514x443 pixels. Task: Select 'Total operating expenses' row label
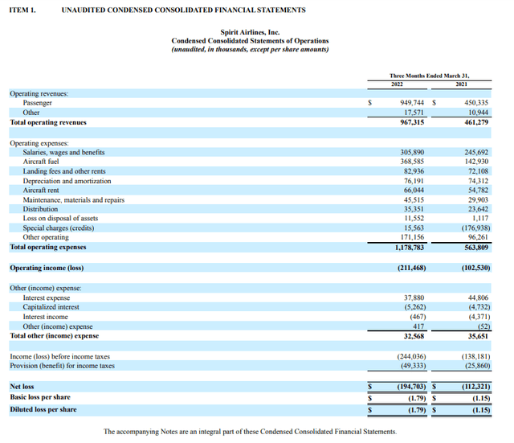[48, 247]
